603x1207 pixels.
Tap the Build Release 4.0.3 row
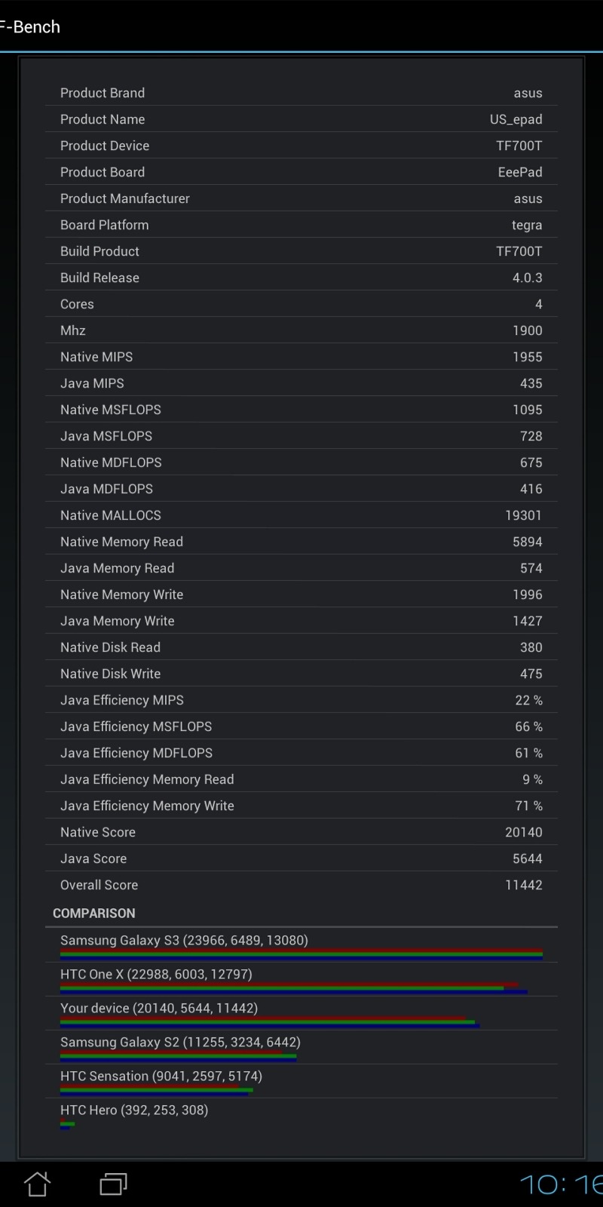pos(301,278)
